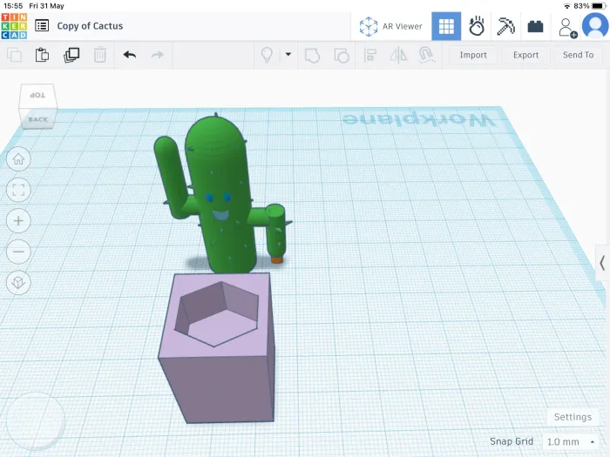Screen dimensions: 610x457
Task: Open the Sim Lab icon
Action: pyautogui.click(x=476, y=26)
